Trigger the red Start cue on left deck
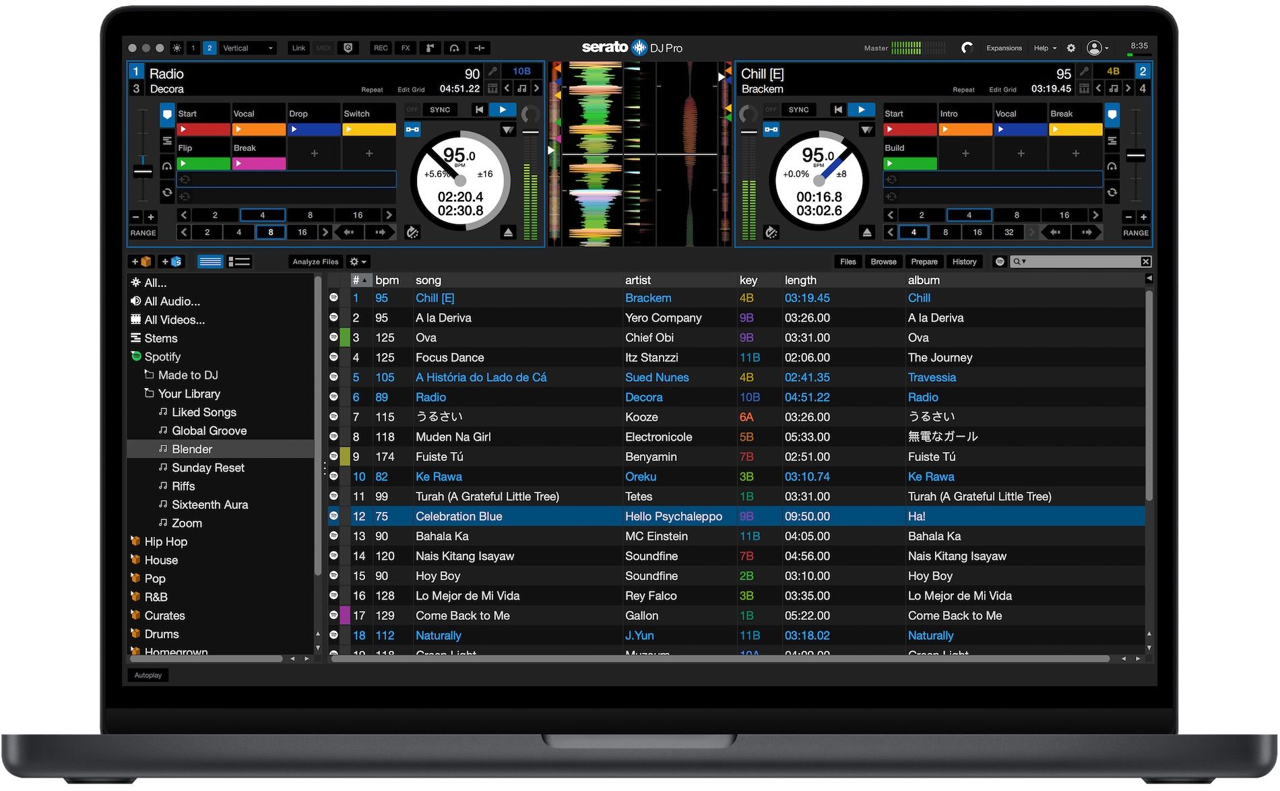The height and width of the screenshot is (791, 1280). tap(203, 129)
